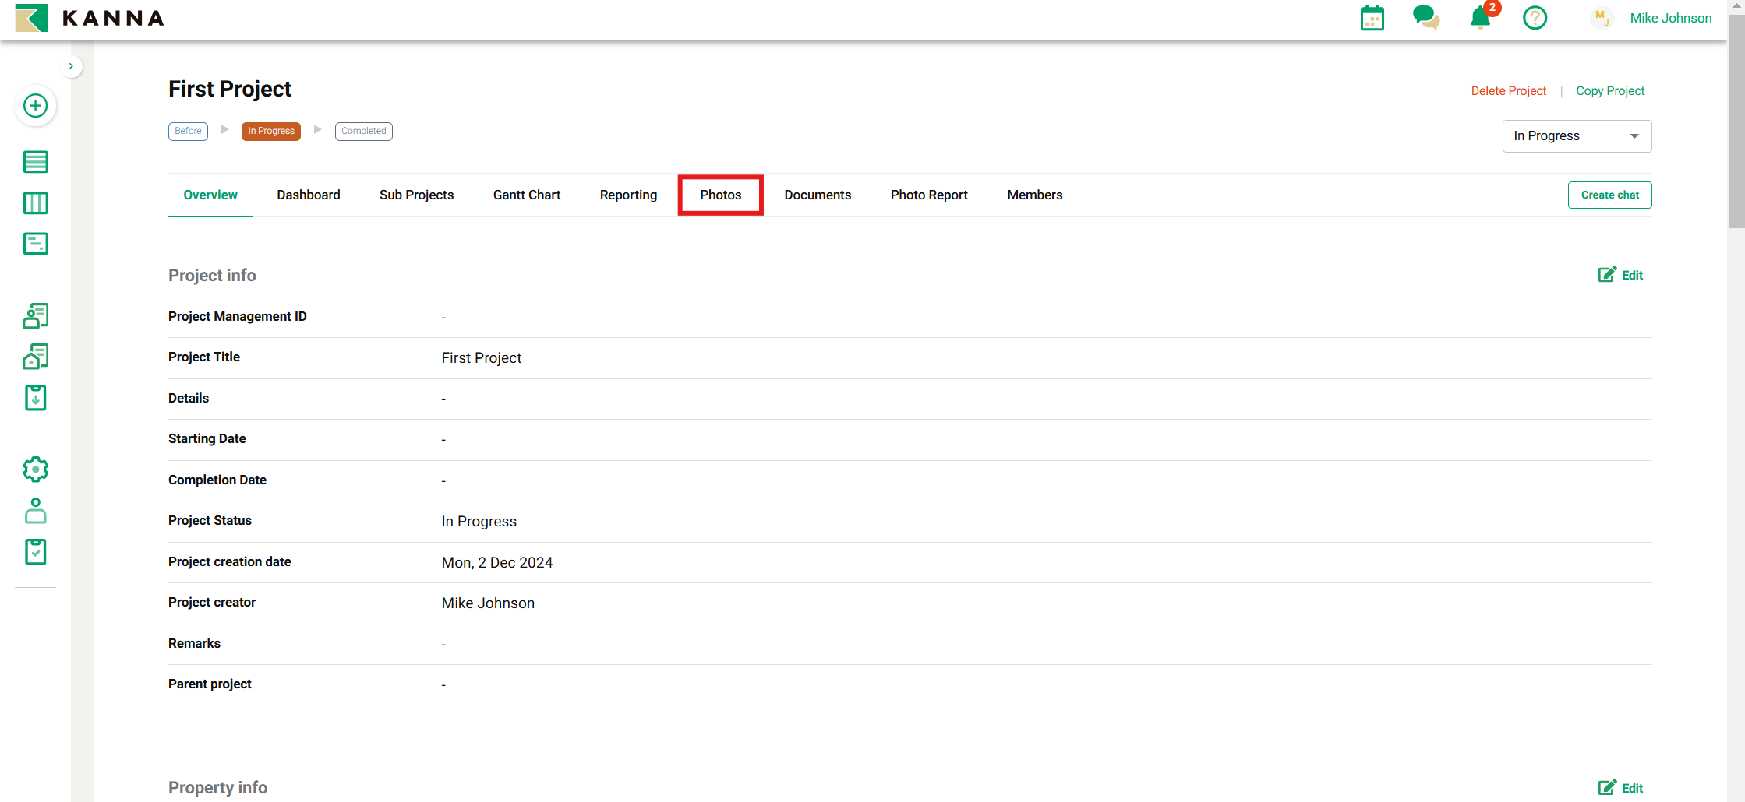Open Mike Johnson user menu

point(1670,18)
